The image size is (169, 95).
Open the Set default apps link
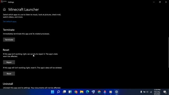pos(10,22)
